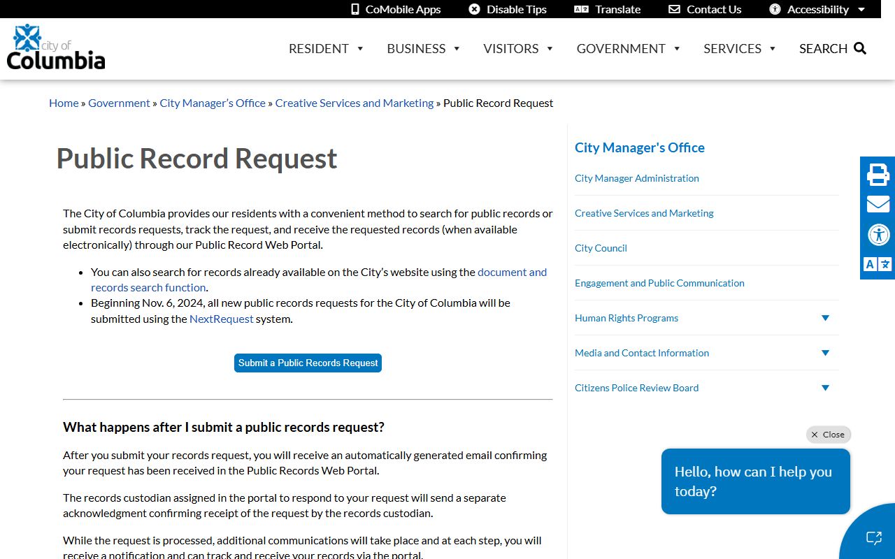Viewport: 895px width, 559px height.
Task: Click Disable Tips text in top bar
Action: 517,9
